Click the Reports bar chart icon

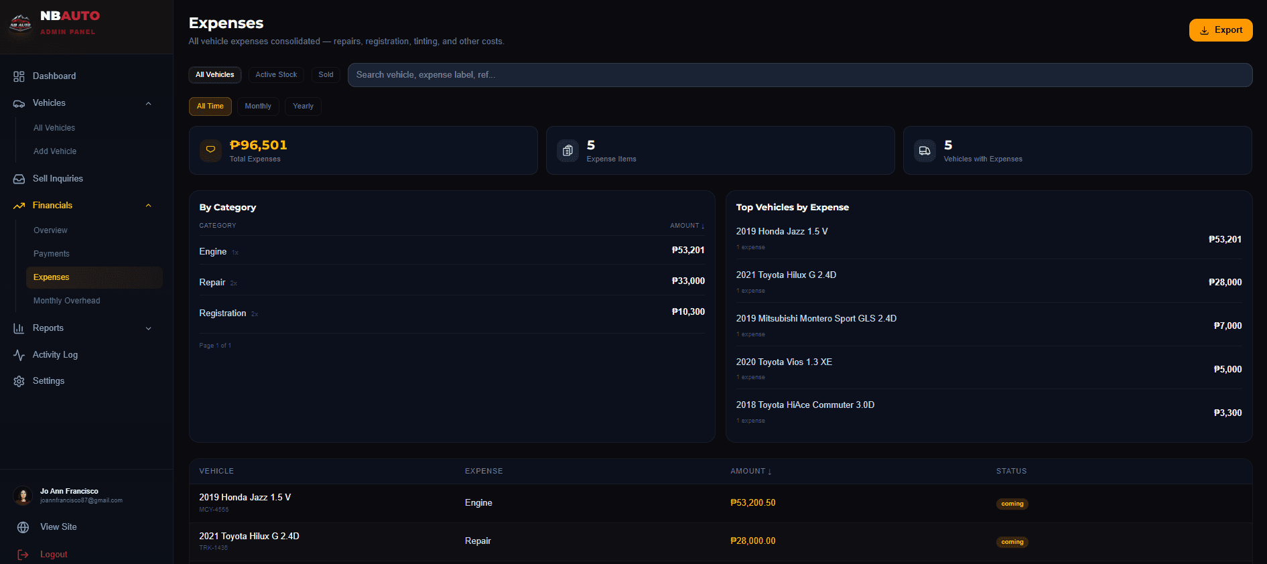point(19,328)
